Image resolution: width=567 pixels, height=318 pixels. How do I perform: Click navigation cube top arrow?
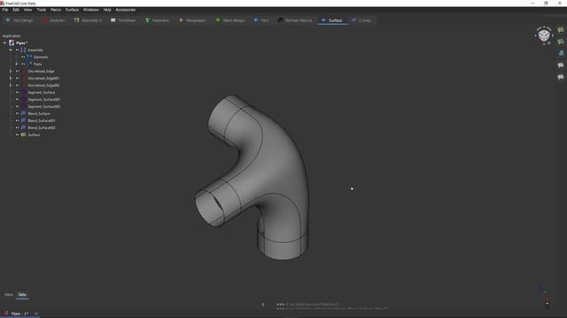pos(544,27)
